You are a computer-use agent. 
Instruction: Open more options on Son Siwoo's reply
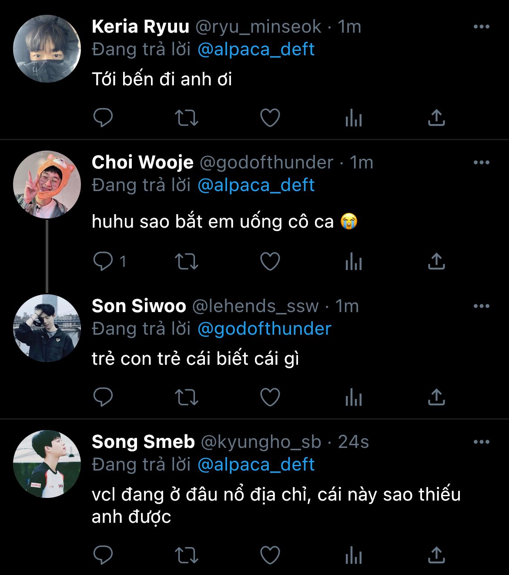[481, 306]
